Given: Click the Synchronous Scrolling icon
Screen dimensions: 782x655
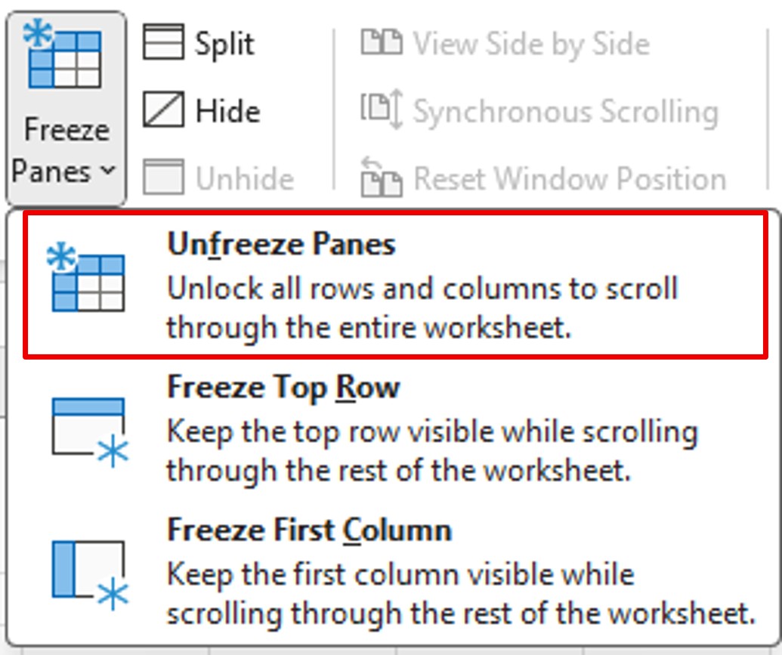Looking at the screenshot, I should (381, 110).
